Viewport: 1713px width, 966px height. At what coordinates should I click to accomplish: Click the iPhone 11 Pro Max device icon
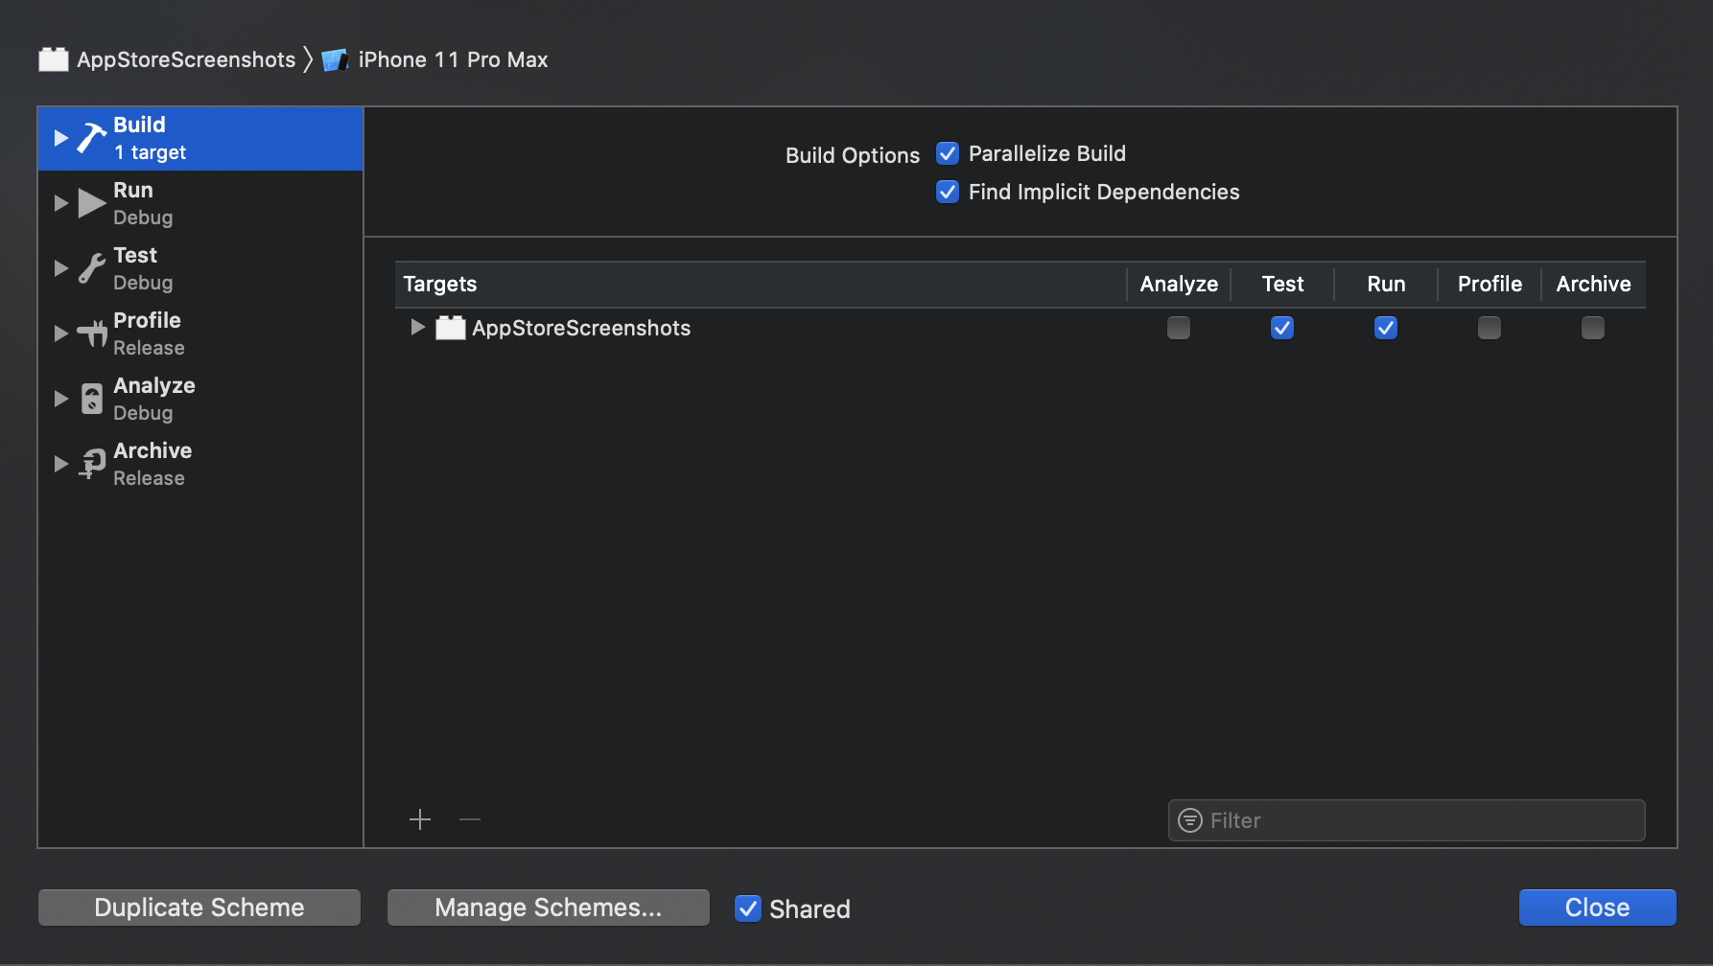tap(335, 60)
